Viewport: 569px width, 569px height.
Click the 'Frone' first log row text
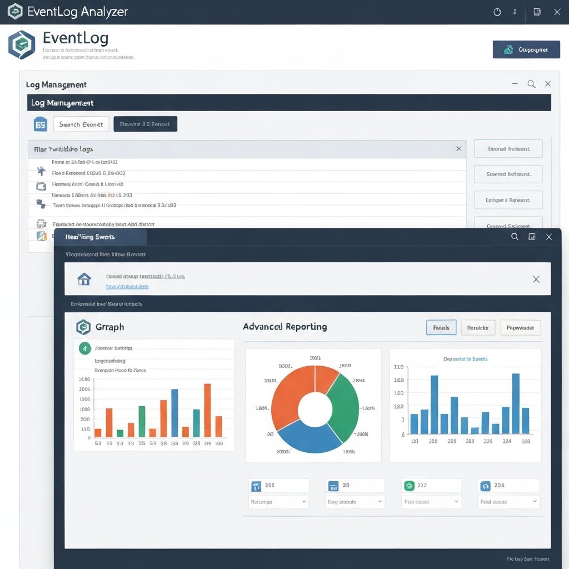84,162
